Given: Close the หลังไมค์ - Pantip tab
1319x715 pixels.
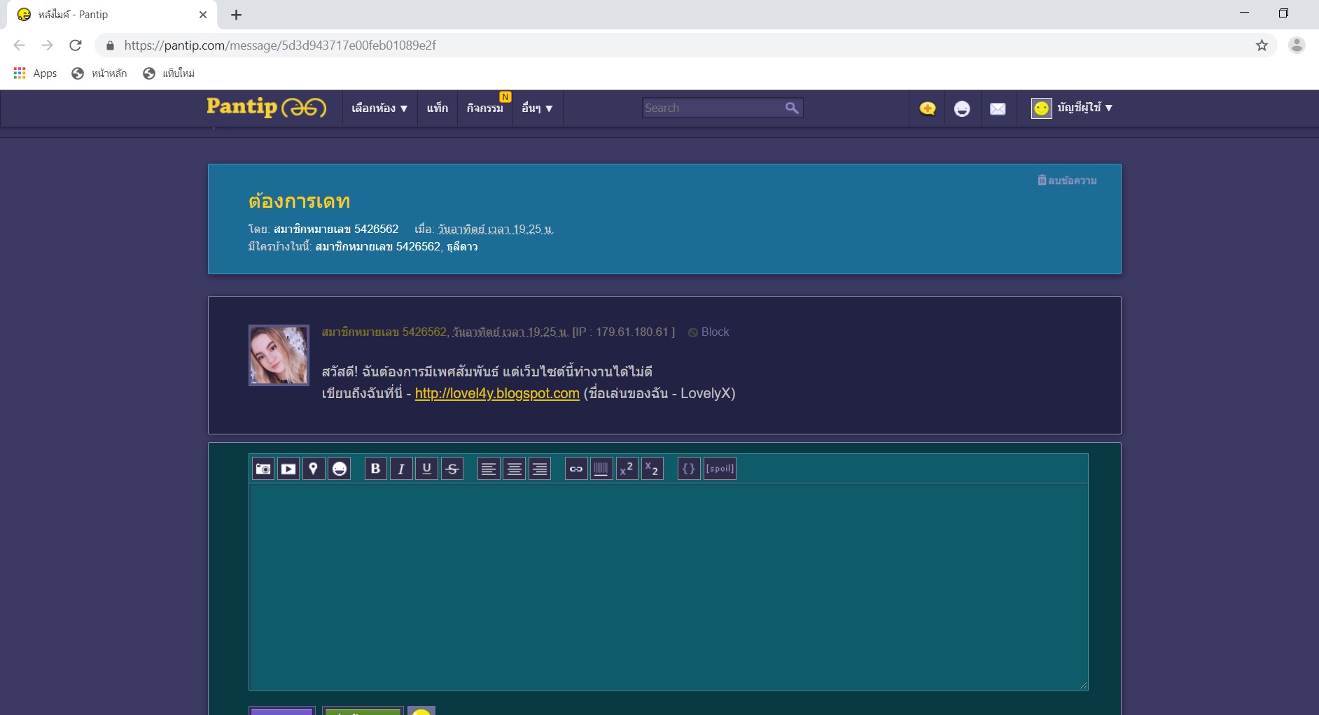Looking at the screenshot, I should tap(203, 15).
